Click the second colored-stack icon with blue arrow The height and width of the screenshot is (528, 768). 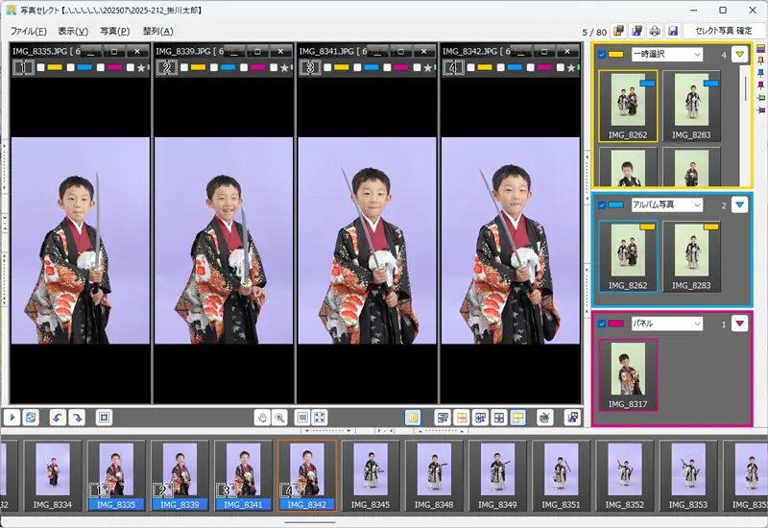(x=637, y=31)
